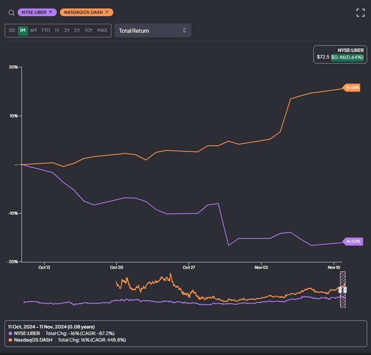Click NYSE:UBER in the legend summary

27,333
